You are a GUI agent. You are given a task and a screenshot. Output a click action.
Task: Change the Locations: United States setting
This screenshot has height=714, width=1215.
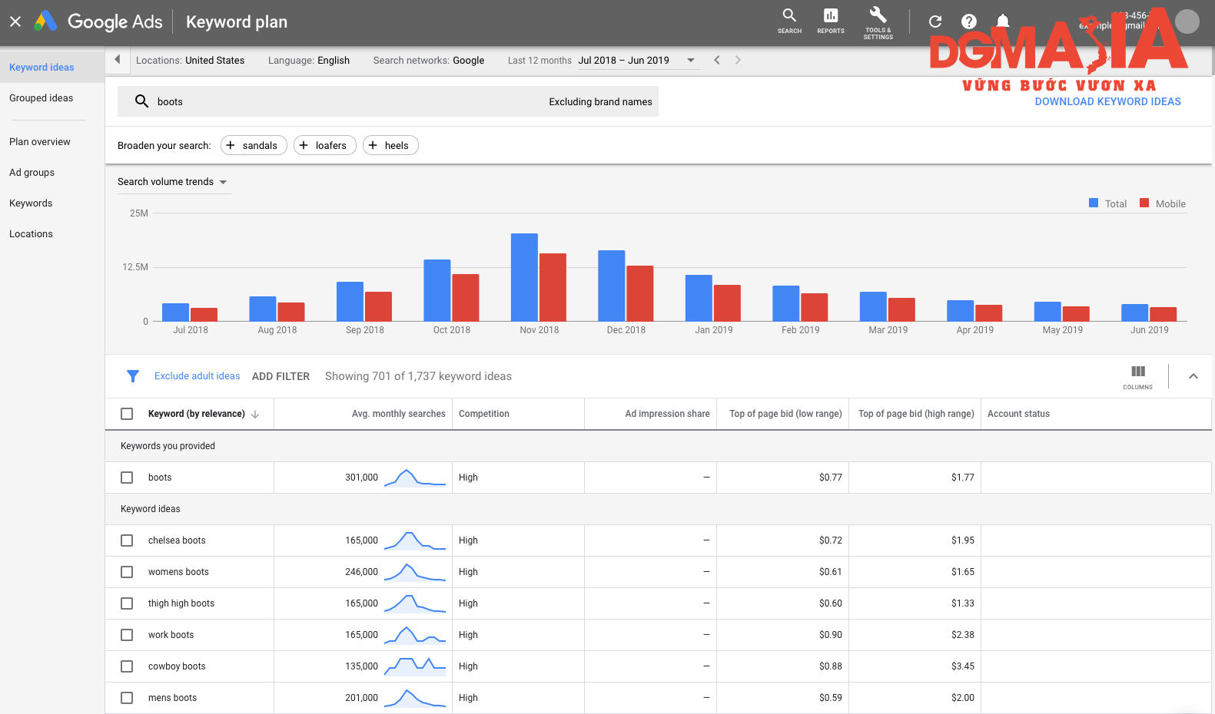[190, 60]
